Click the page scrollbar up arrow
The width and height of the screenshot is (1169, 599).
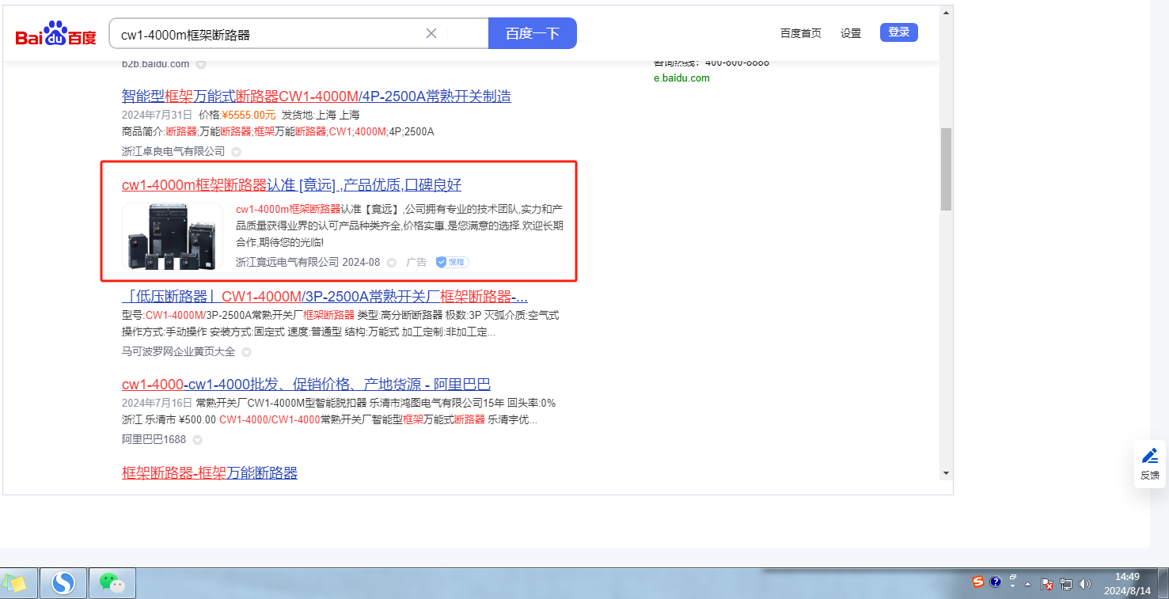[x=946, y=13]
